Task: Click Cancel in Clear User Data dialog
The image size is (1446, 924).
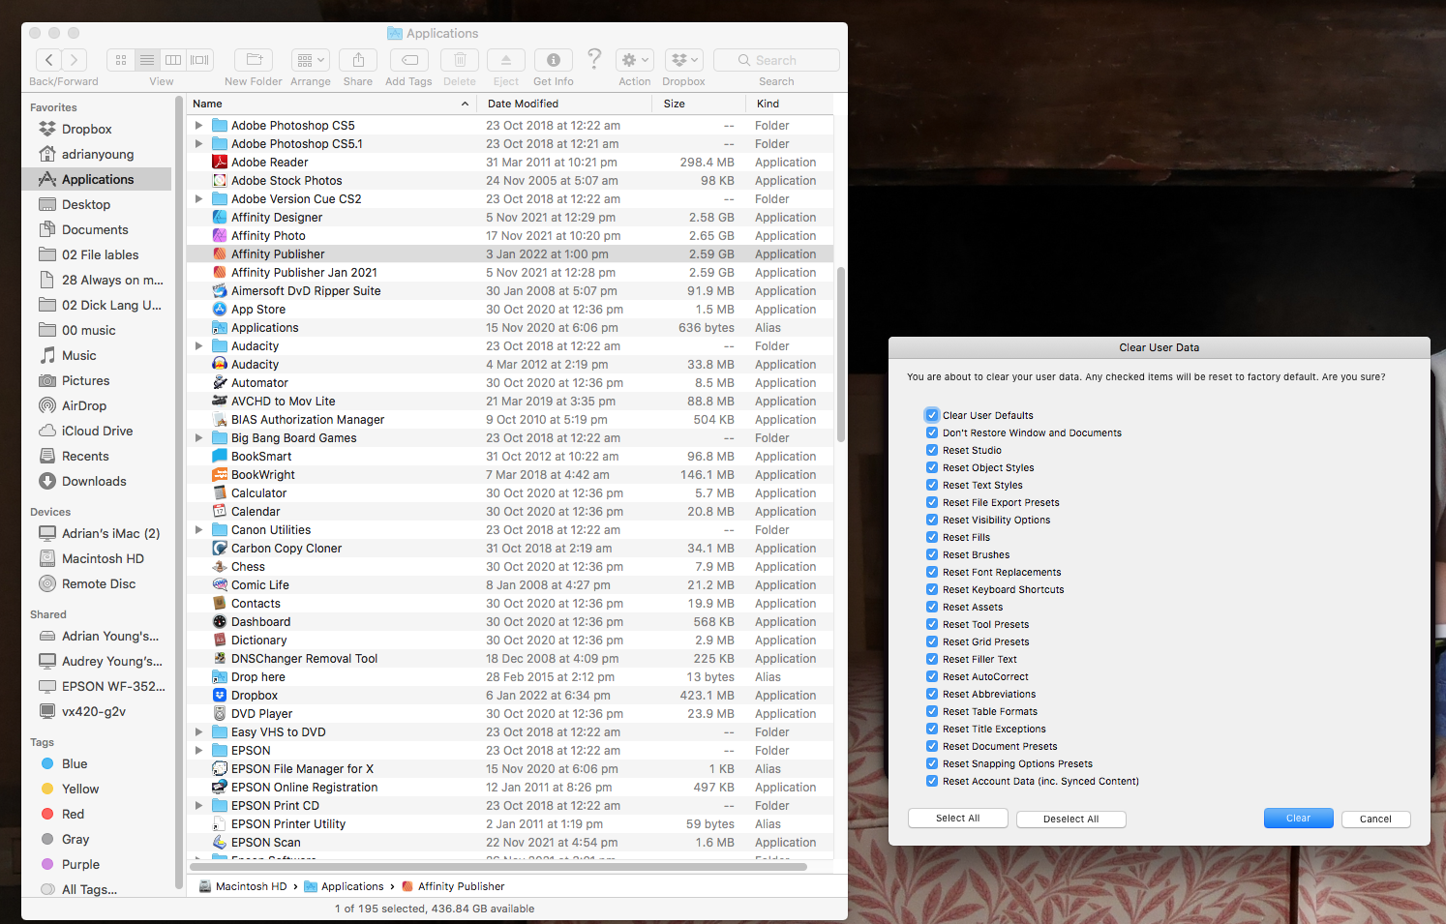Action: tap(1375, 819)
